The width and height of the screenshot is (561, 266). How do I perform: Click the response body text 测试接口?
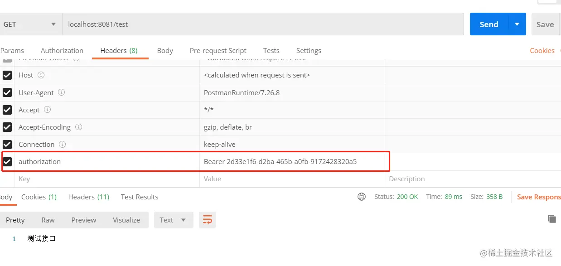pyautogui.click(x=41, y=239)
